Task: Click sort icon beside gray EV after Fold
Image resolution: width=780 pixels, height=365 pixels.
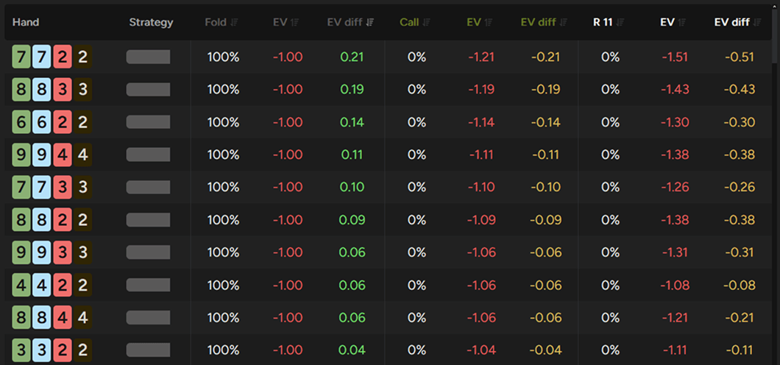Action: click(x=294, y=22)
